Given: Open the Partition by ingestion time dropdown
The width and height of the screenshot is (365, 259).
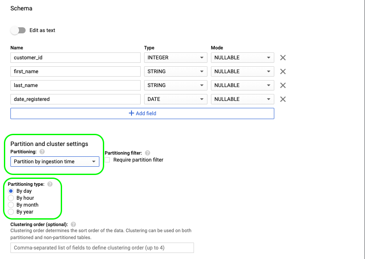Looking at the screenshot, I should [x=55, y=161].
